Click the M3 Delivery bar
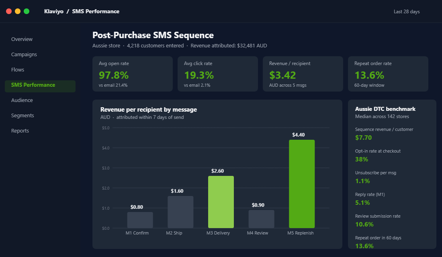This screenshot has width=442, height=257. coord(221,202)
